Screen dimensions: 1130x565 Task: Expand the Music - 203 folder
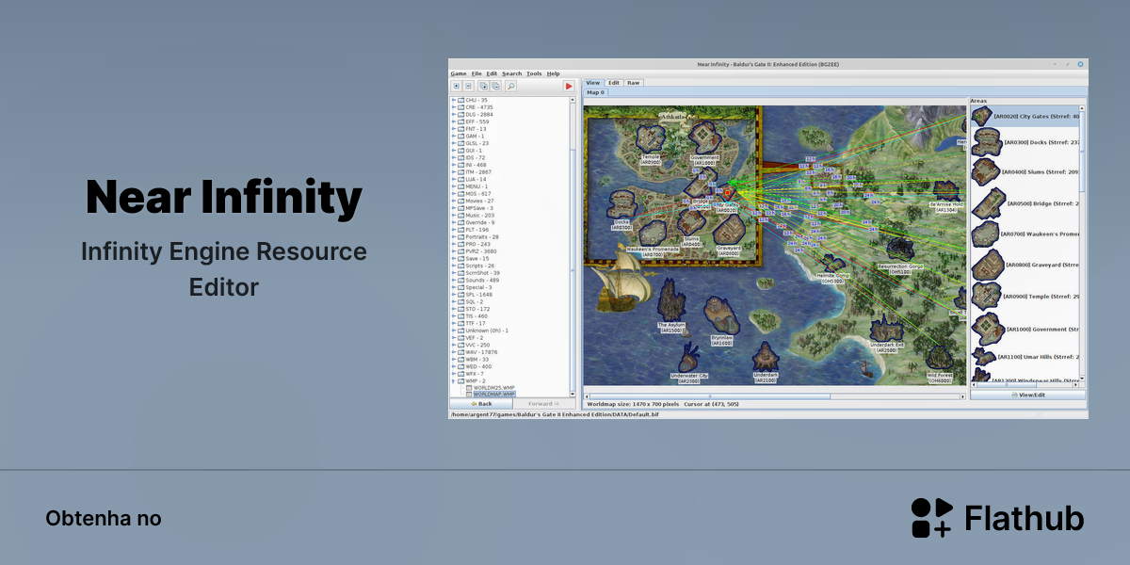453,215
